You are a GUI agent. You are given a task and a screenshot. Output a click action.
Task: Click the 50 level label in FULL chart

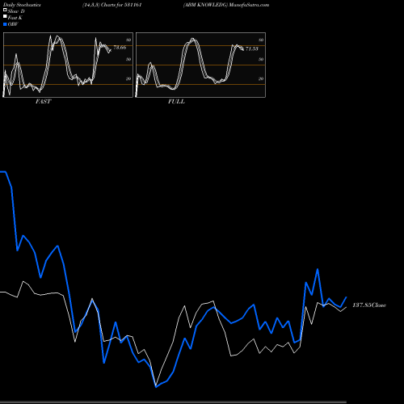(x=261, y=59)
